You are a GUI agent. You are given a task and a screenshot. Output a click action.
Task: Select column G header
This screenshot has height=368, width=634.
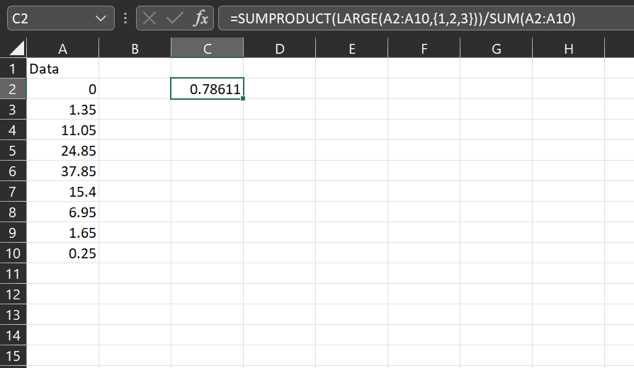[x=496, y=48]
